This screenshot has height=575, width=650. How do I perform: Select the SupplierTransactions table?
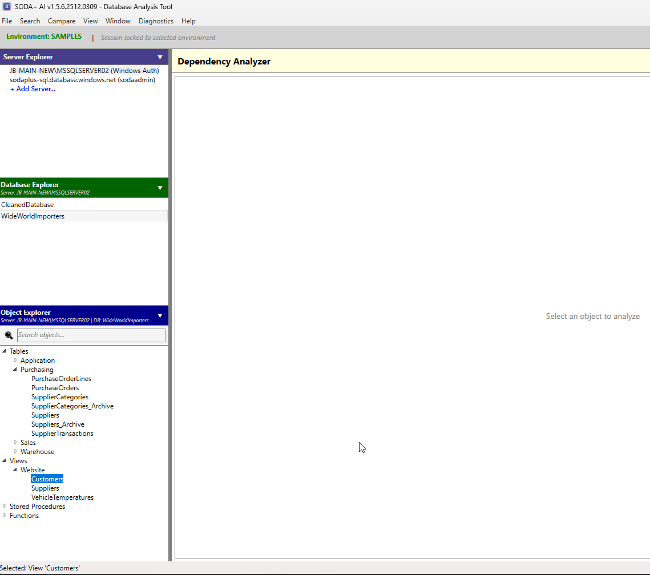tap(62, 434)
